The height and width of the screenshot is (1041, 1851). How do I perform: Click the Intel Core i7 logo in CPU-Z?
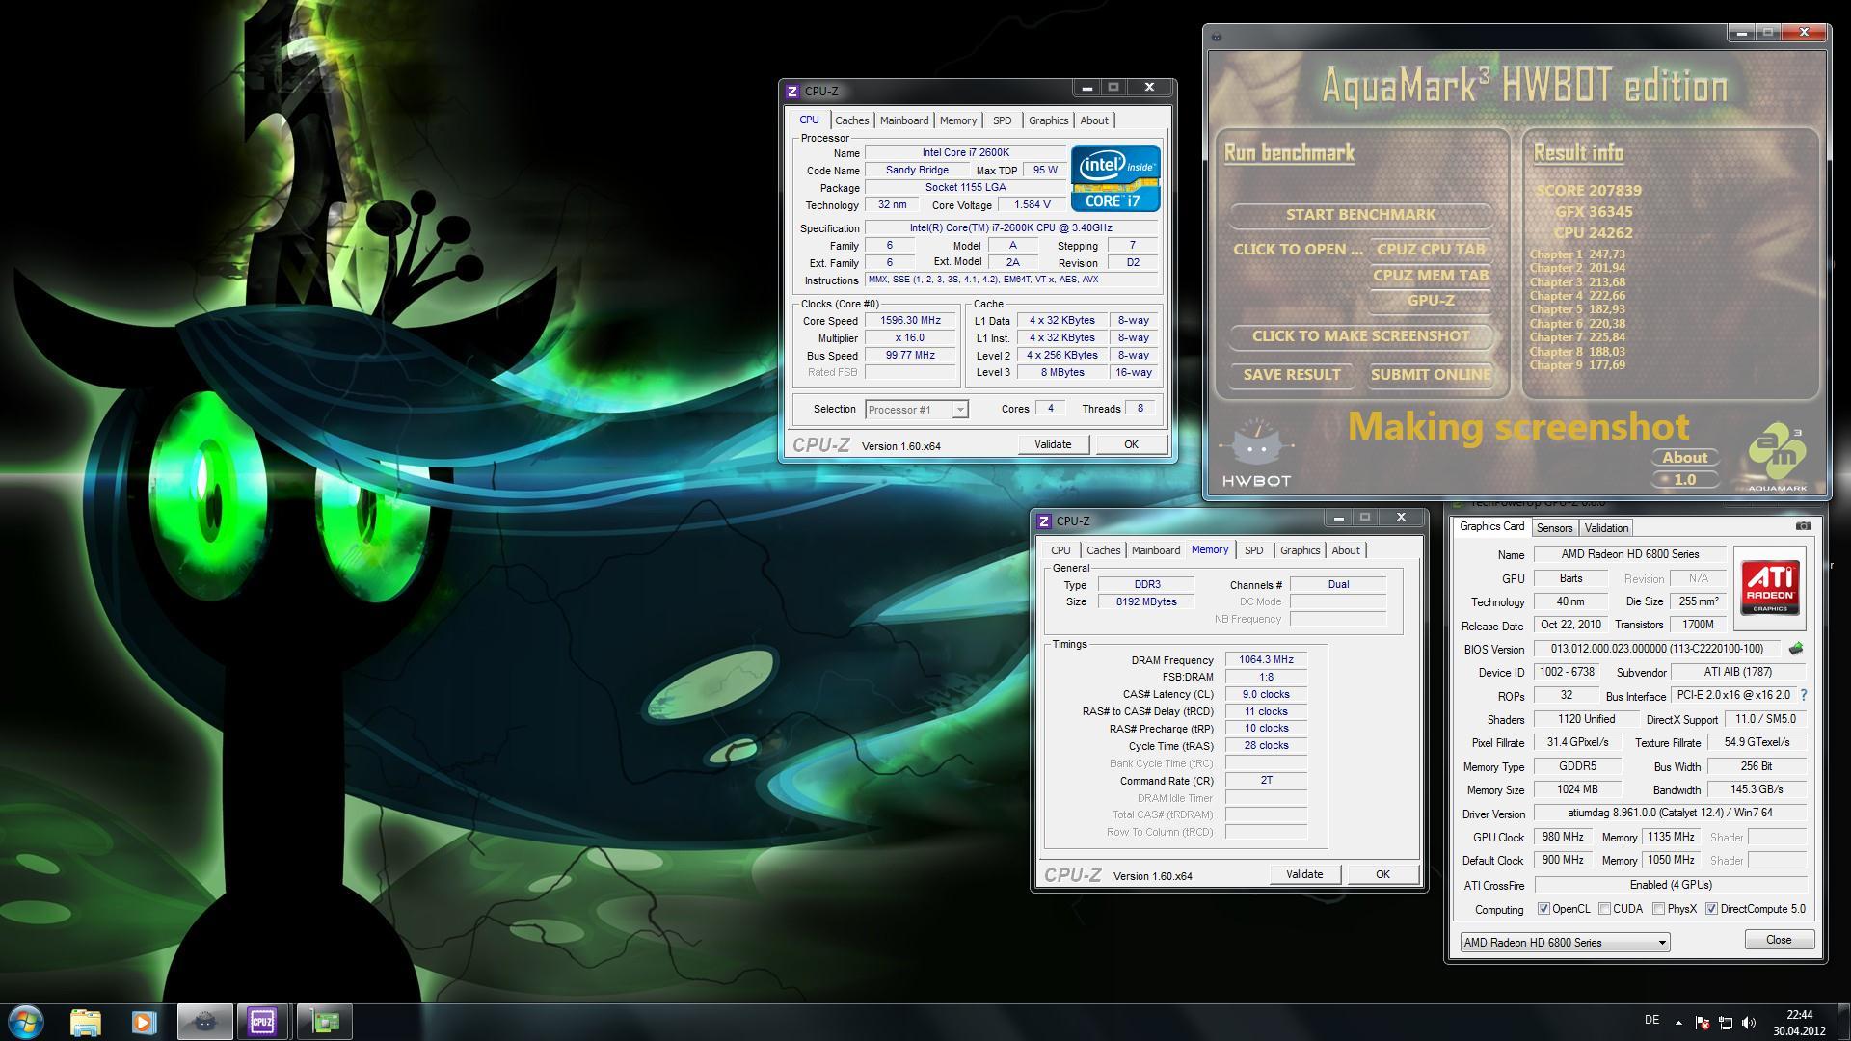tap(1115, 178)
